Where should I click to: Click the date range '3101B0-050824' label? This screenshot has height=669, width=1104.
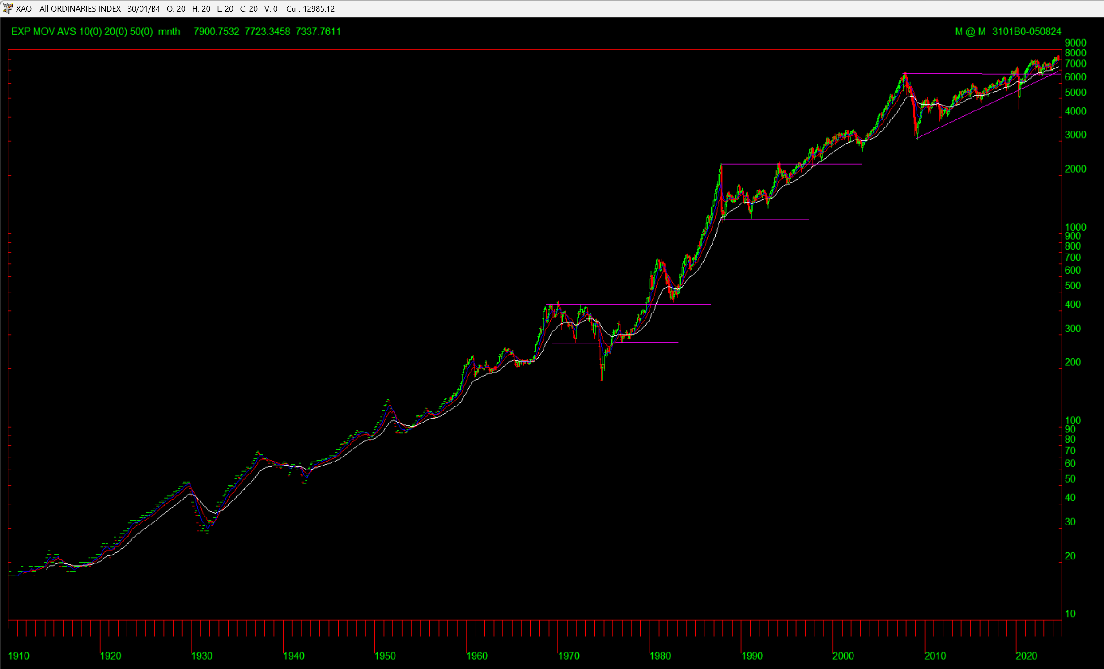[x=1027, y=31]
